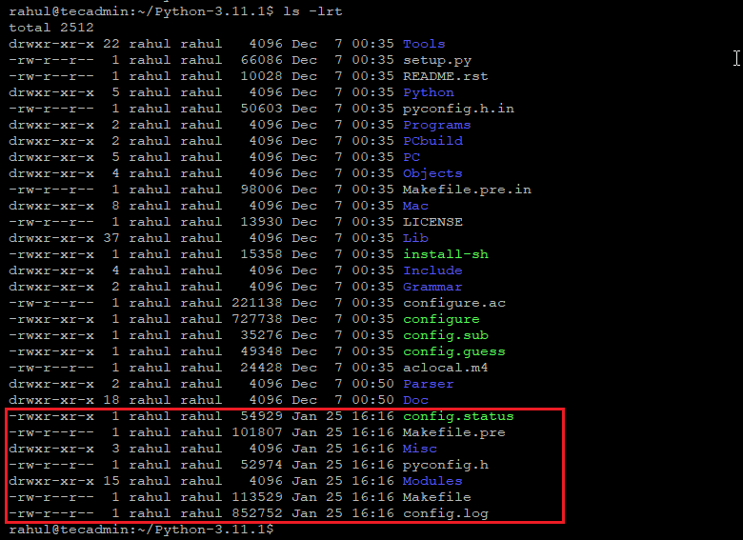
Task: Click the LICENSE file name
Action: pos(432,222)
